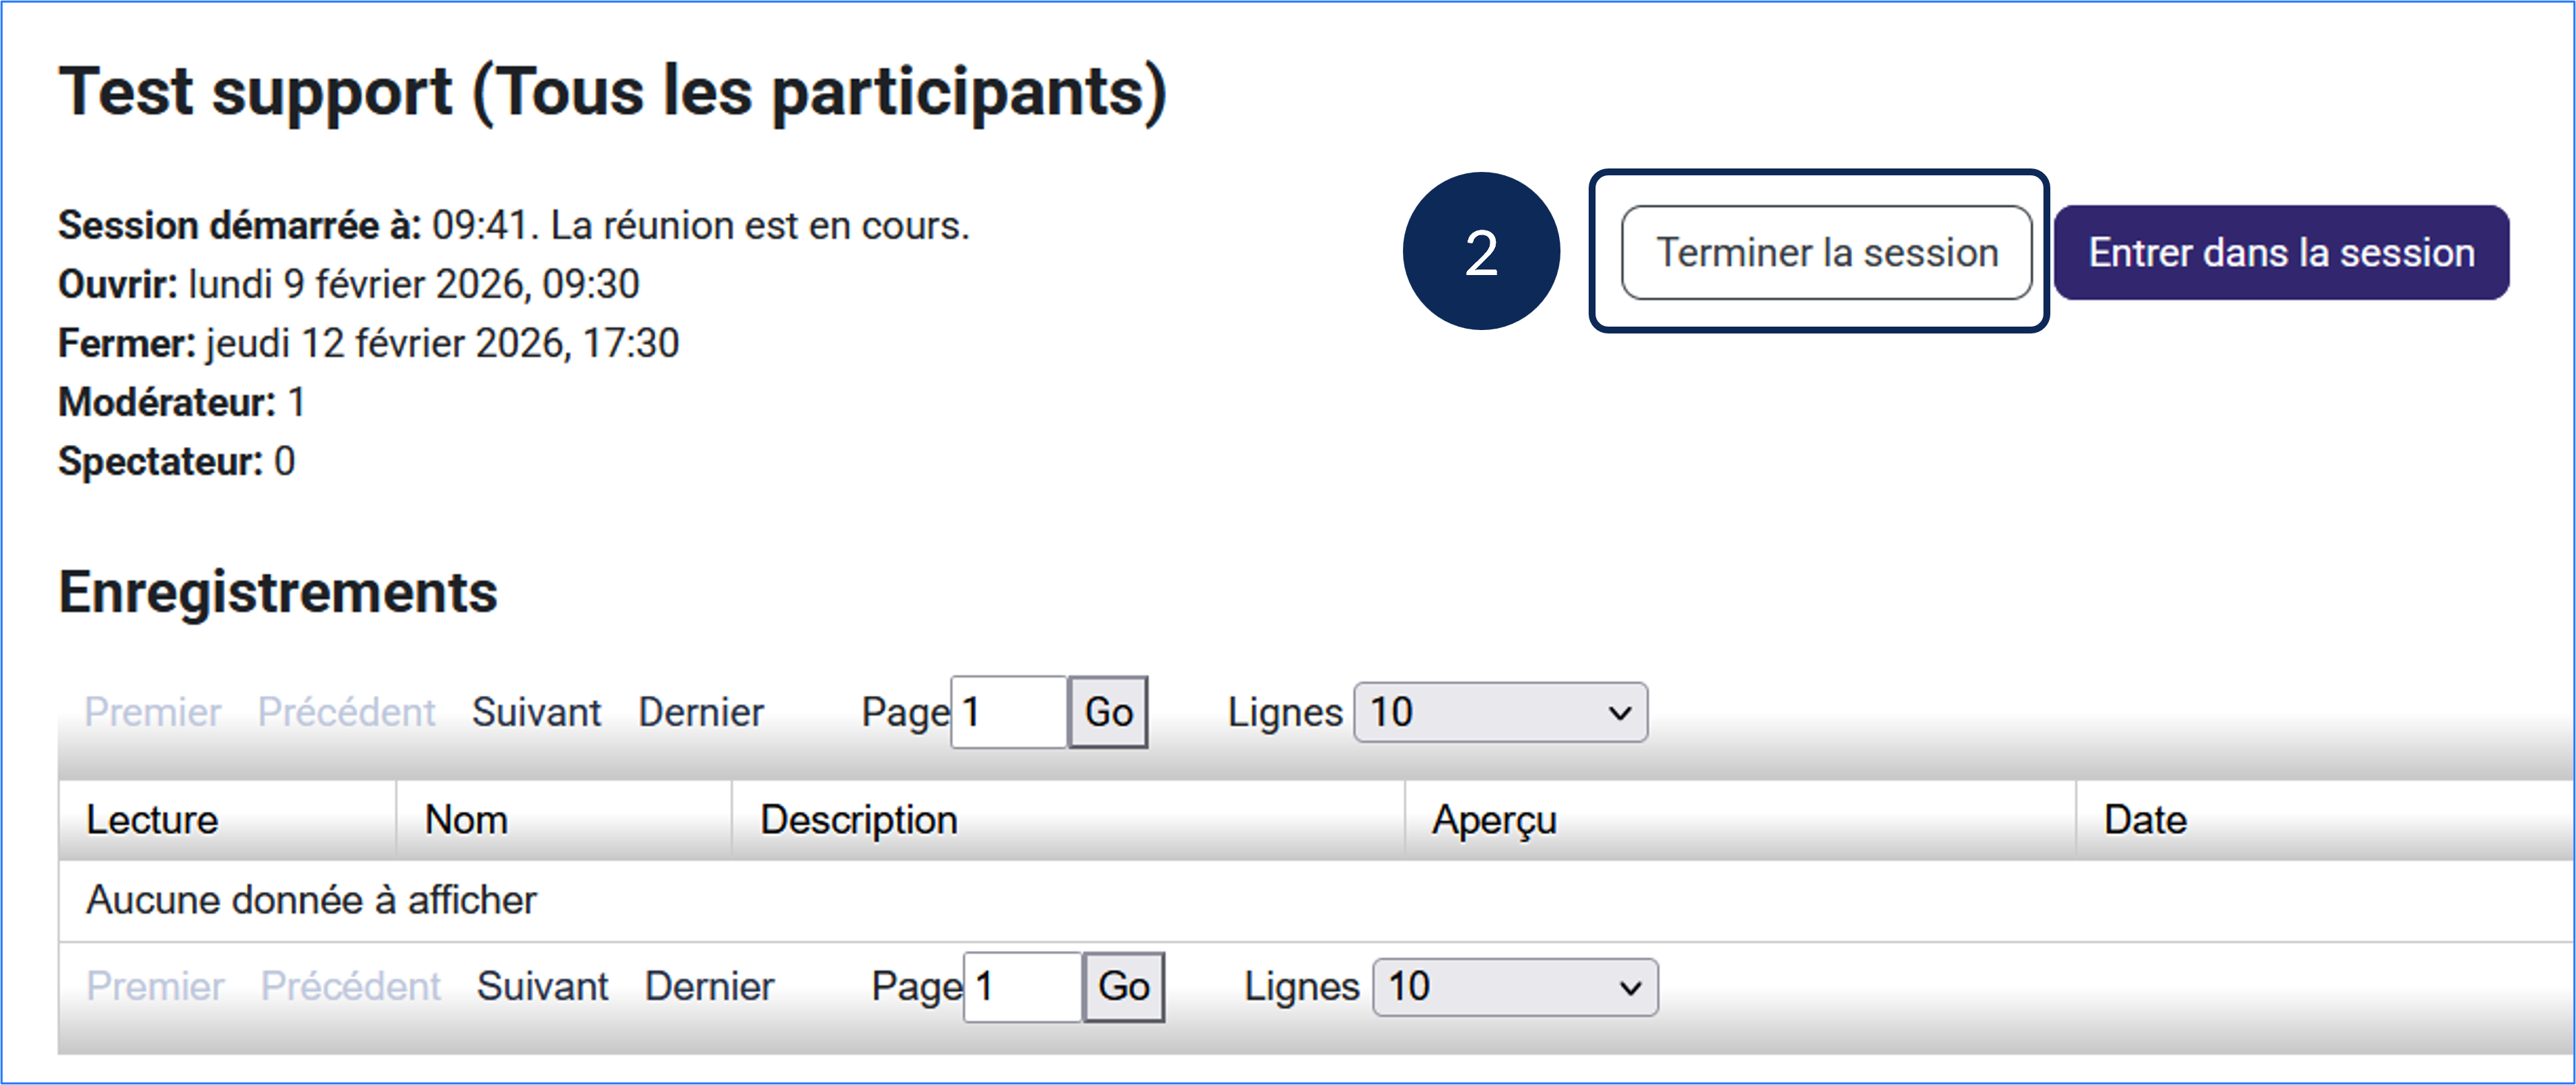
Task: Open the top Lignes dropdown
Action: (x=1500, y=712)
